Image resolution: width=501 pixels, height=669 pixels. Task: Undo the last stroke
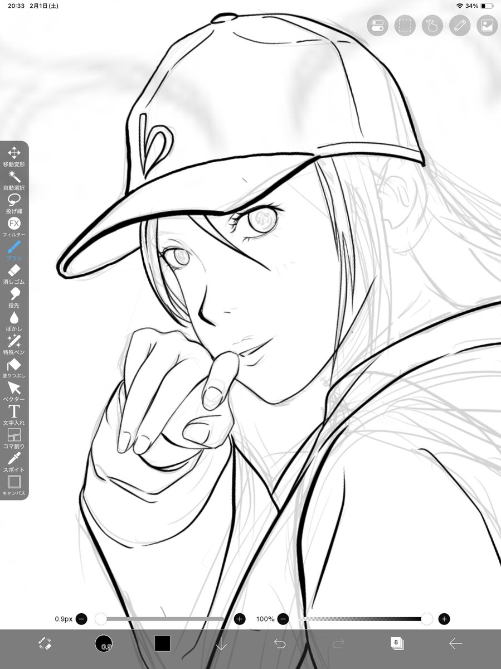tap(280, 644)
